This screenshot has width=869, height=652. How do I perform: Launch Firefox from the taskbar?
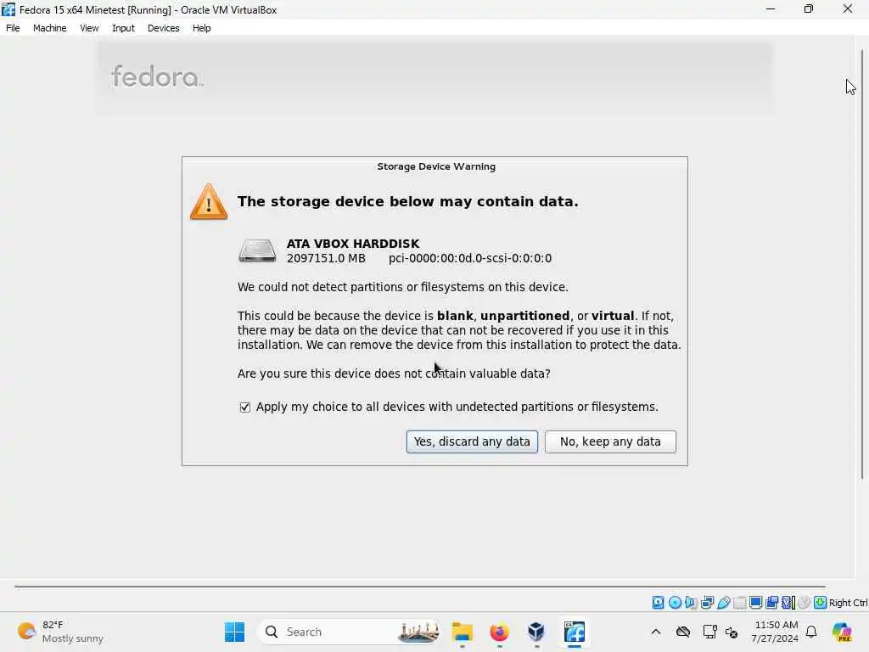coord(499,632)
